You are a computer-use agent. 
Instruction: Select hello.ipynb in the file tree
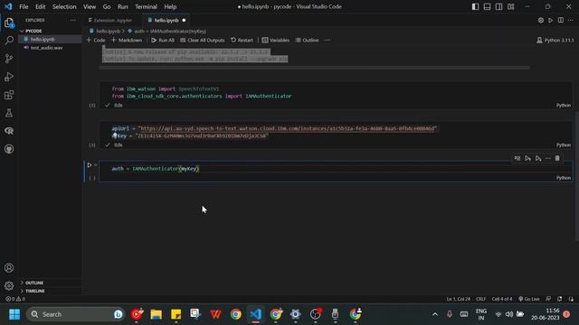point(51,39)
